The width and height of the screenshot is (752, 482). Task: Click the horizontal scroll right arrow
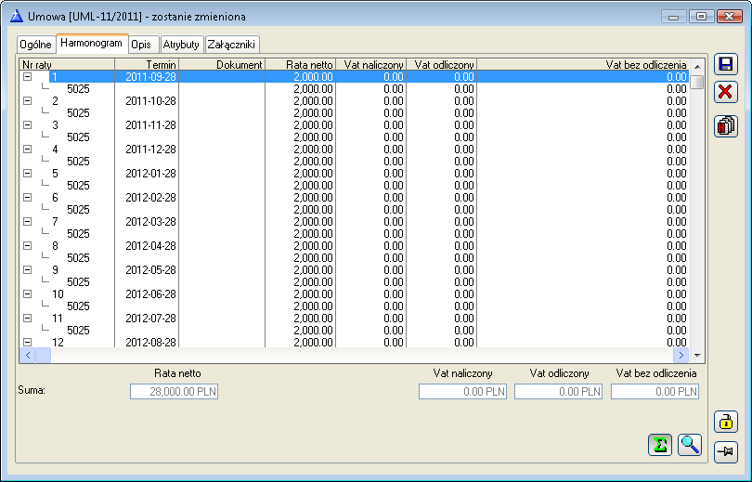tap(681, 356)
